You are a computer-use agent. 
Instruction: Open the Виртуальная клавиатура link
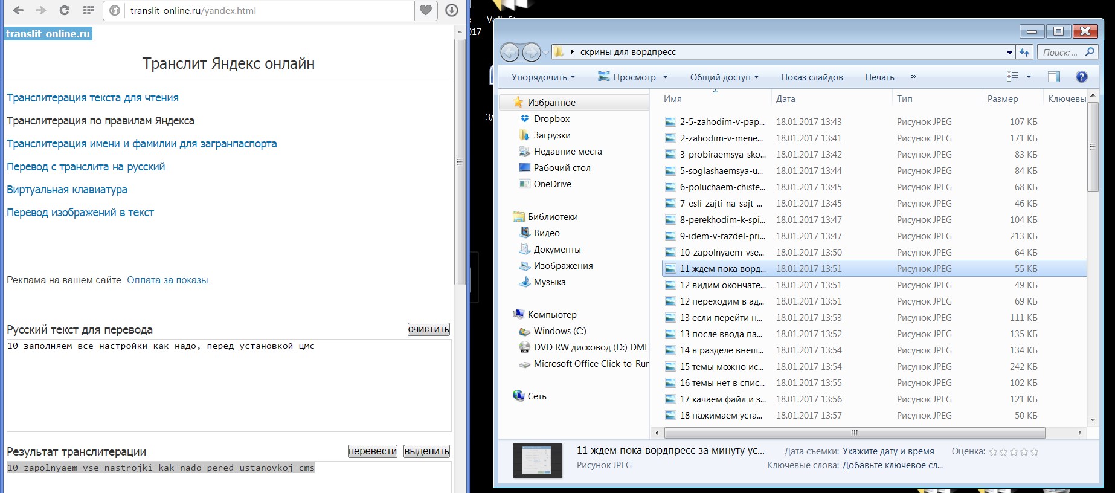[x=67, y=190]
